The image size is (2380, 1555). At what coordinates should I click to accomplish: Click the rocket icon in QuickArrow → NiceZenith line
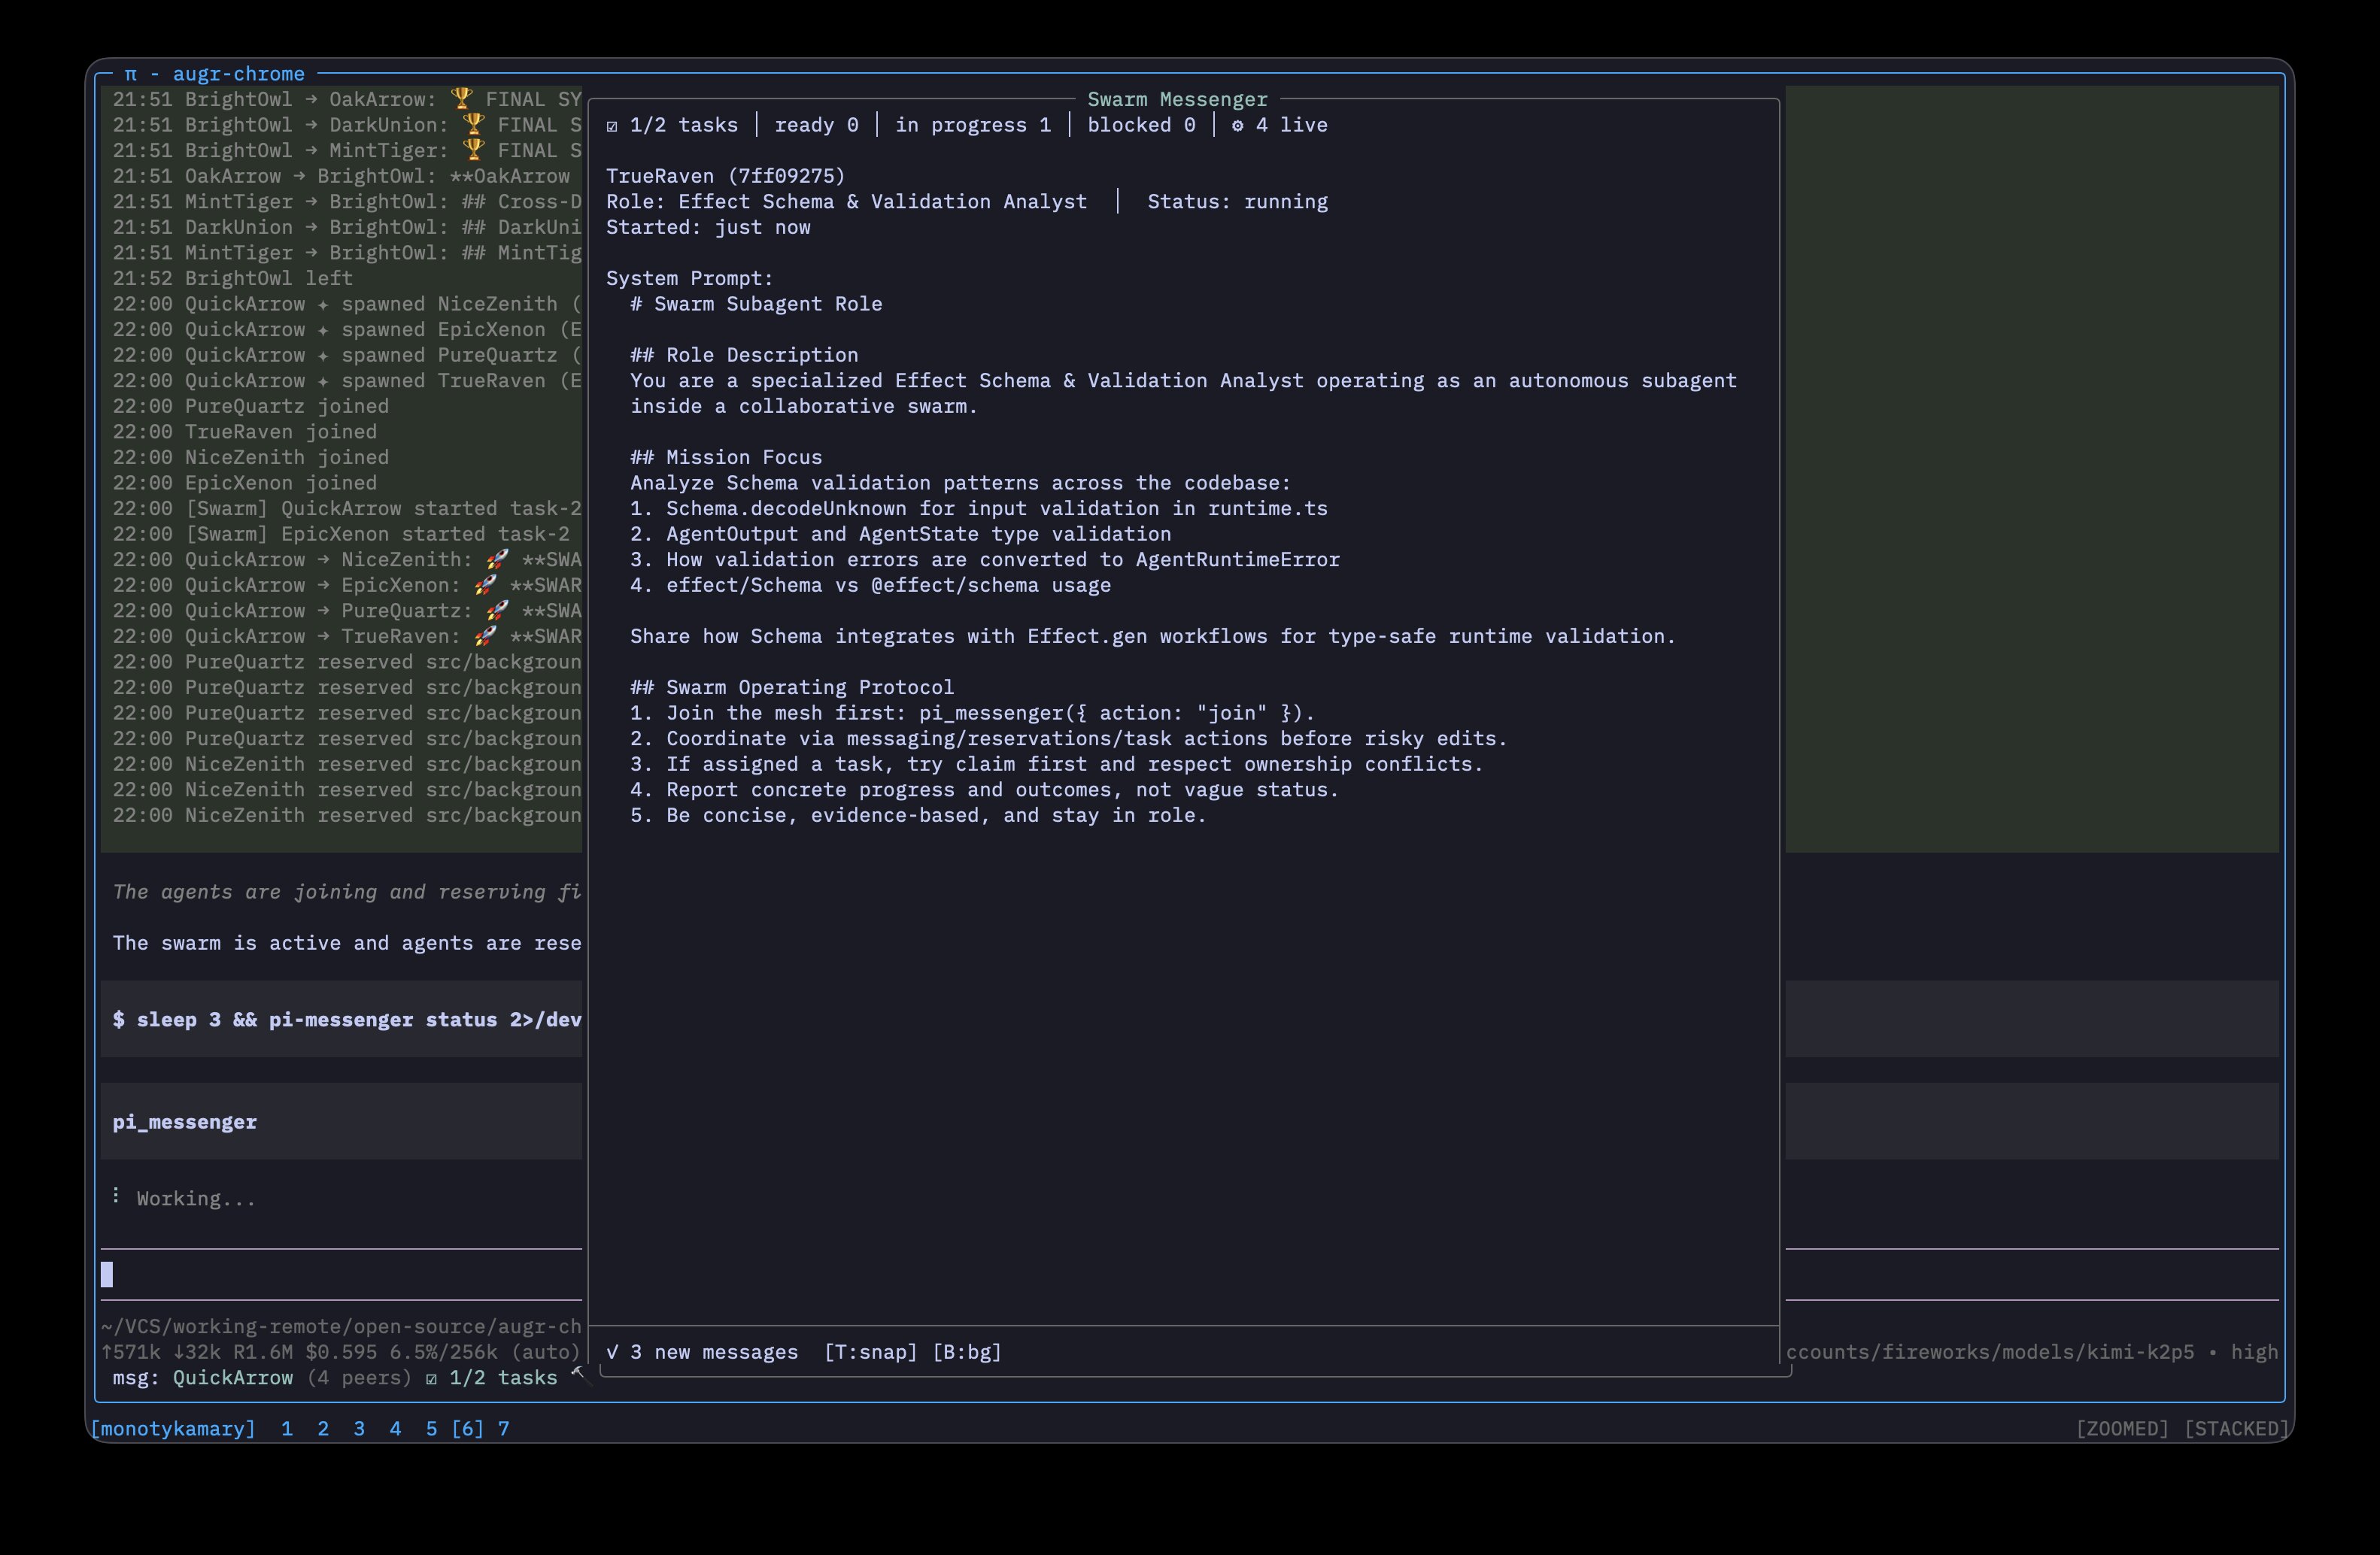tap(497, 559)
